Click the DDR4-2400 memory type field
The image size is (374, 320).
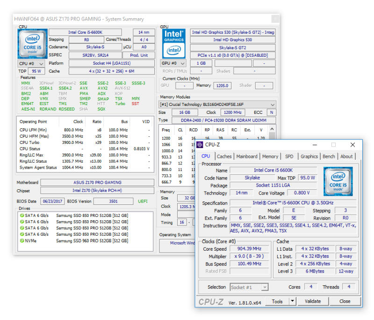224,120
